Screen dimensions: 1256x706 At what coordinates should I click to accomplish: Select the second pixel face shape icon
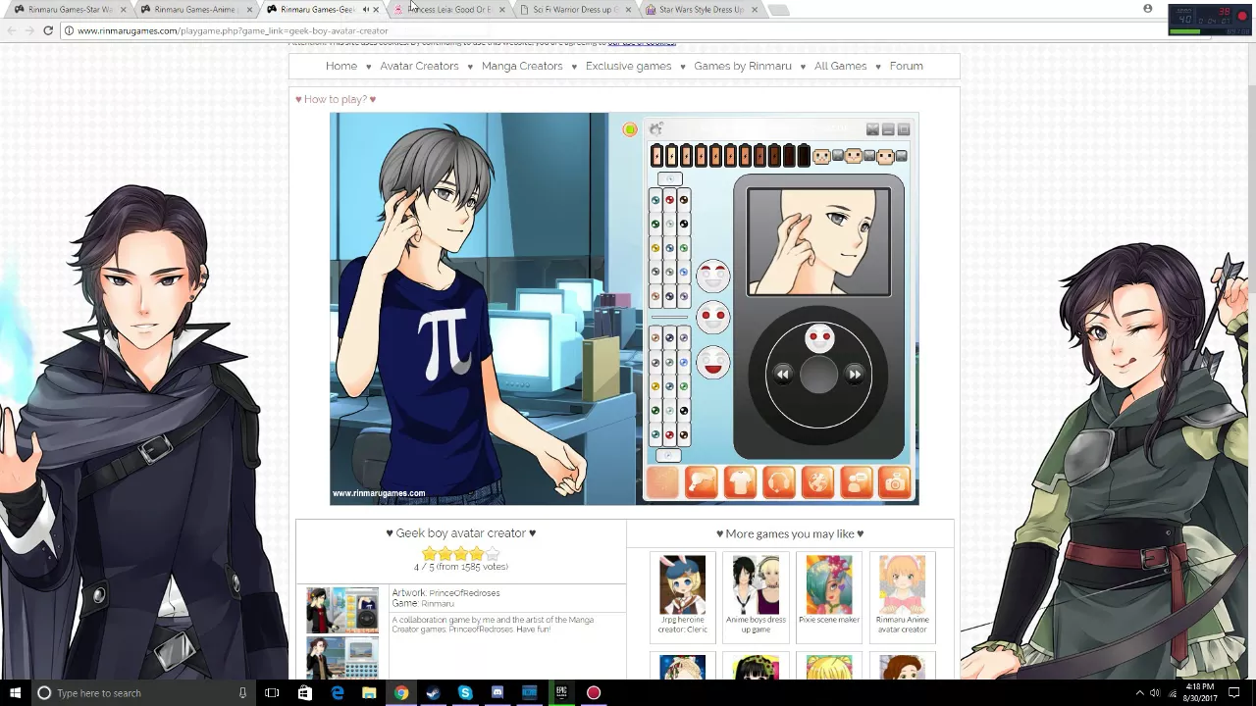click(x=853, y=156)
